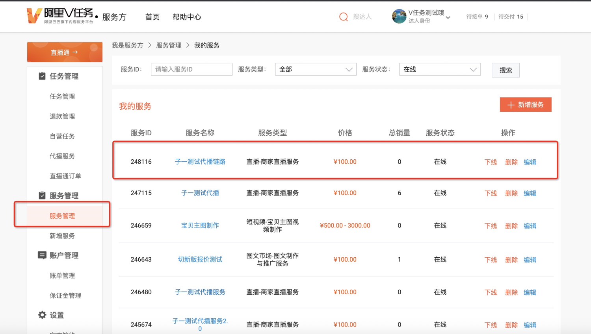Focus the 服务ID input field
591x334 pixels.
coord(191,69)
